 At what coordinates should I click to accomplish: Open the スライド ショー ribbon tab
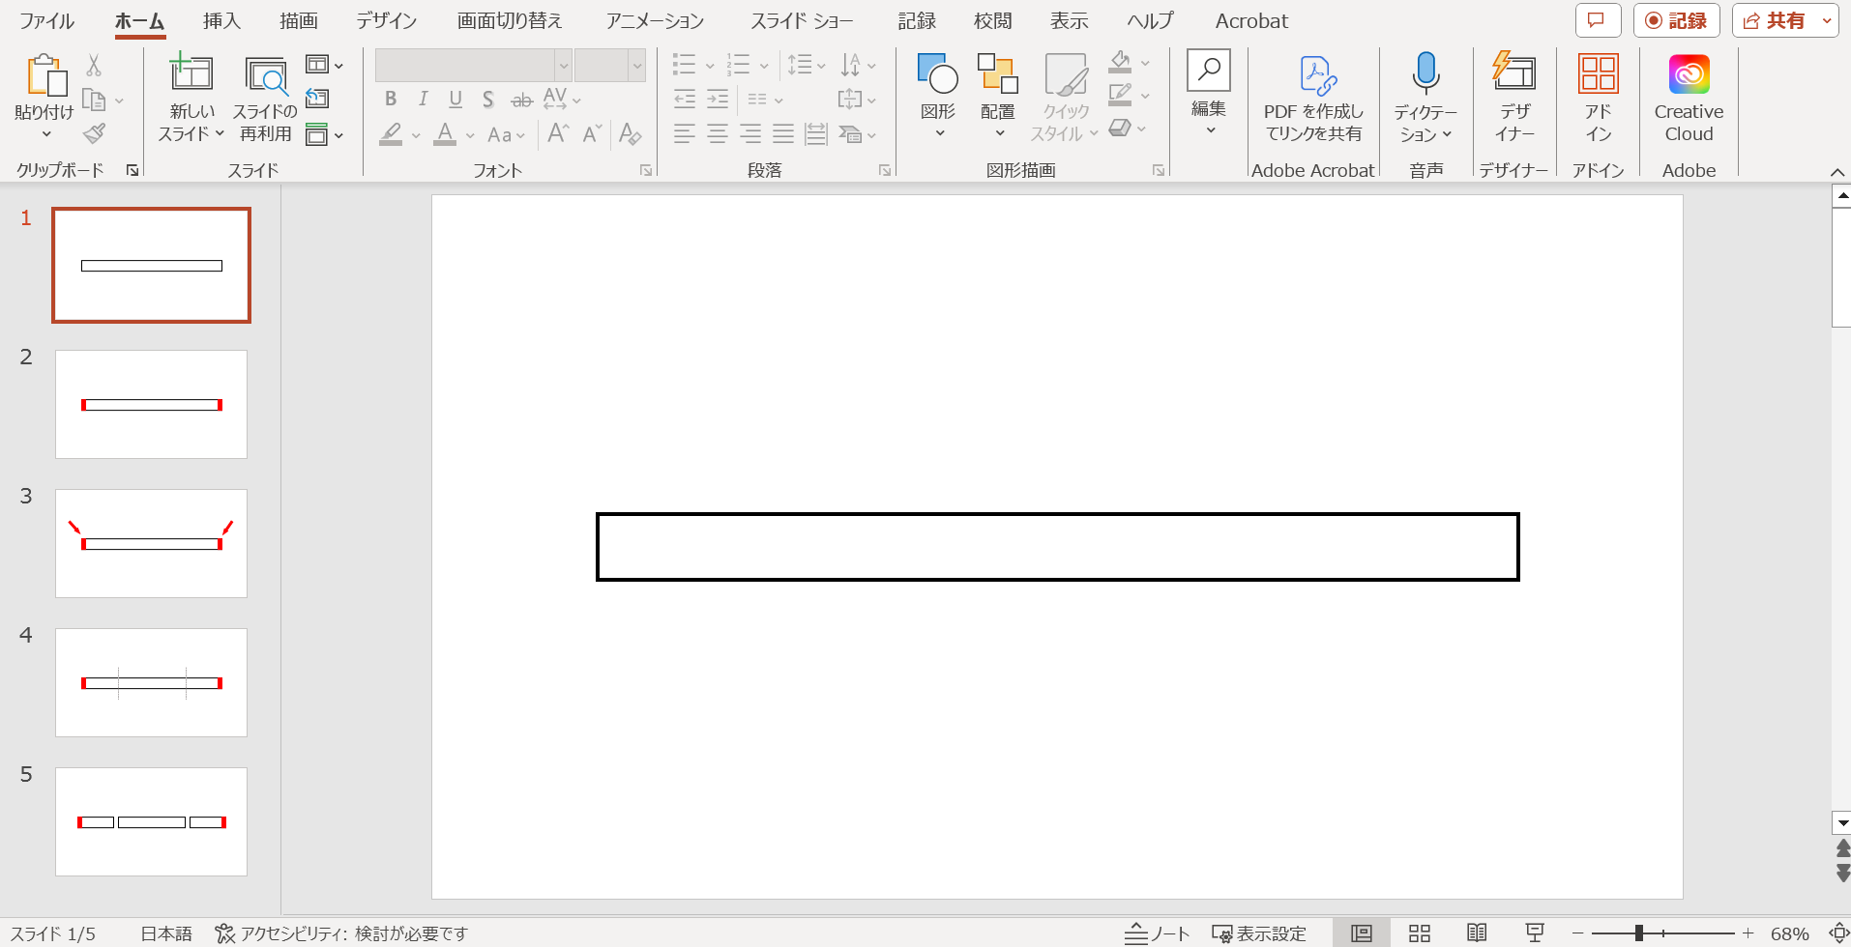coord(801,20)
